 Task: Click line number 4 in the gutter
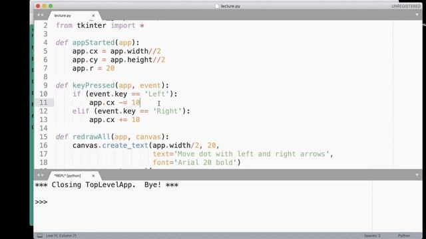45,42
